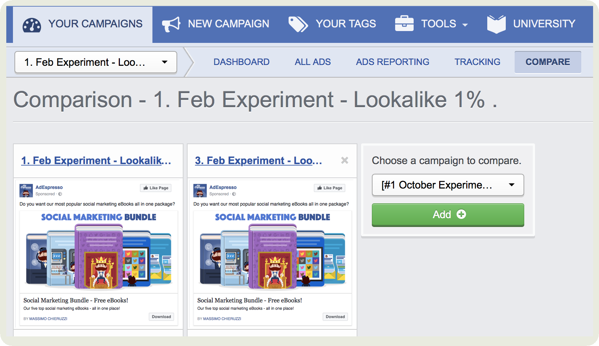Click the Social Marketing Bundle image in first ad
The height and width of the screenshot is (346, 599).
99,252
